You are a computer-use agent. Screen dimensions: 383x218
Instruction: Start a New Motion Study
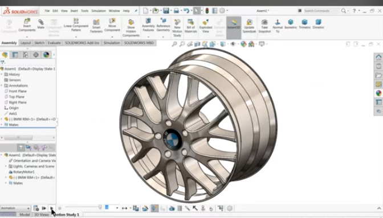(x=177, y=28)
